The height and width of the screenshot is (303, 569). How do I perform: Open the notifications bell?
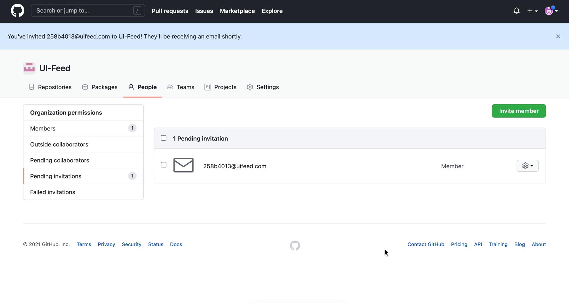tap(517, 11)
